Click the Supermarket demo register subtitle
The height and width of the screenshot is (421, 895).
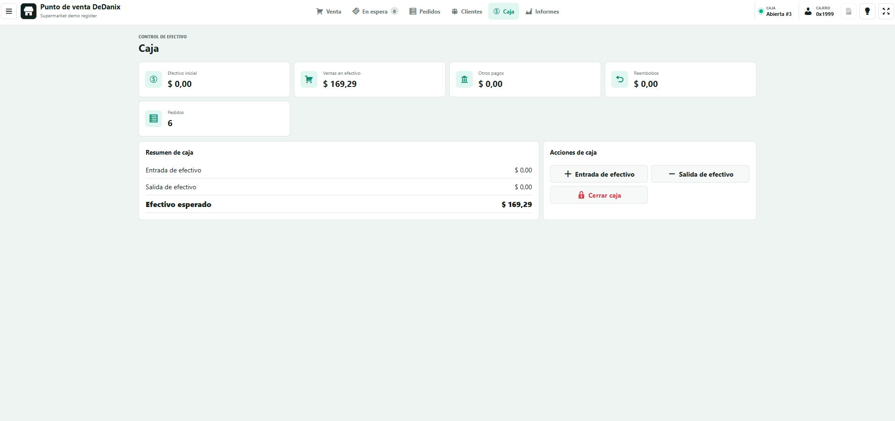click(68, 16)
